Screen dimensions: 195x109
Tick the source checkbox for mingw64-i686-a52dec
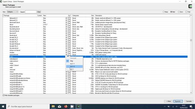point(69,74)
